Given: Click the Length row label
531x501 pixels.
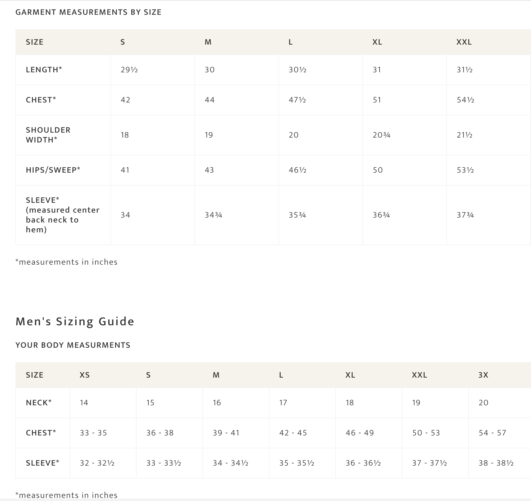Looking at the screenshot, I should click(44, 70).
